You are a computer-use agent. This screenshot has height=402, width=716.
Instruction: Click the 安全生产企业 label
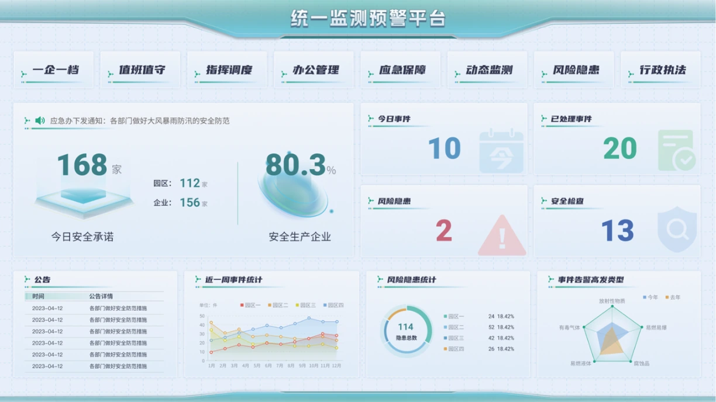click(300, 237)
